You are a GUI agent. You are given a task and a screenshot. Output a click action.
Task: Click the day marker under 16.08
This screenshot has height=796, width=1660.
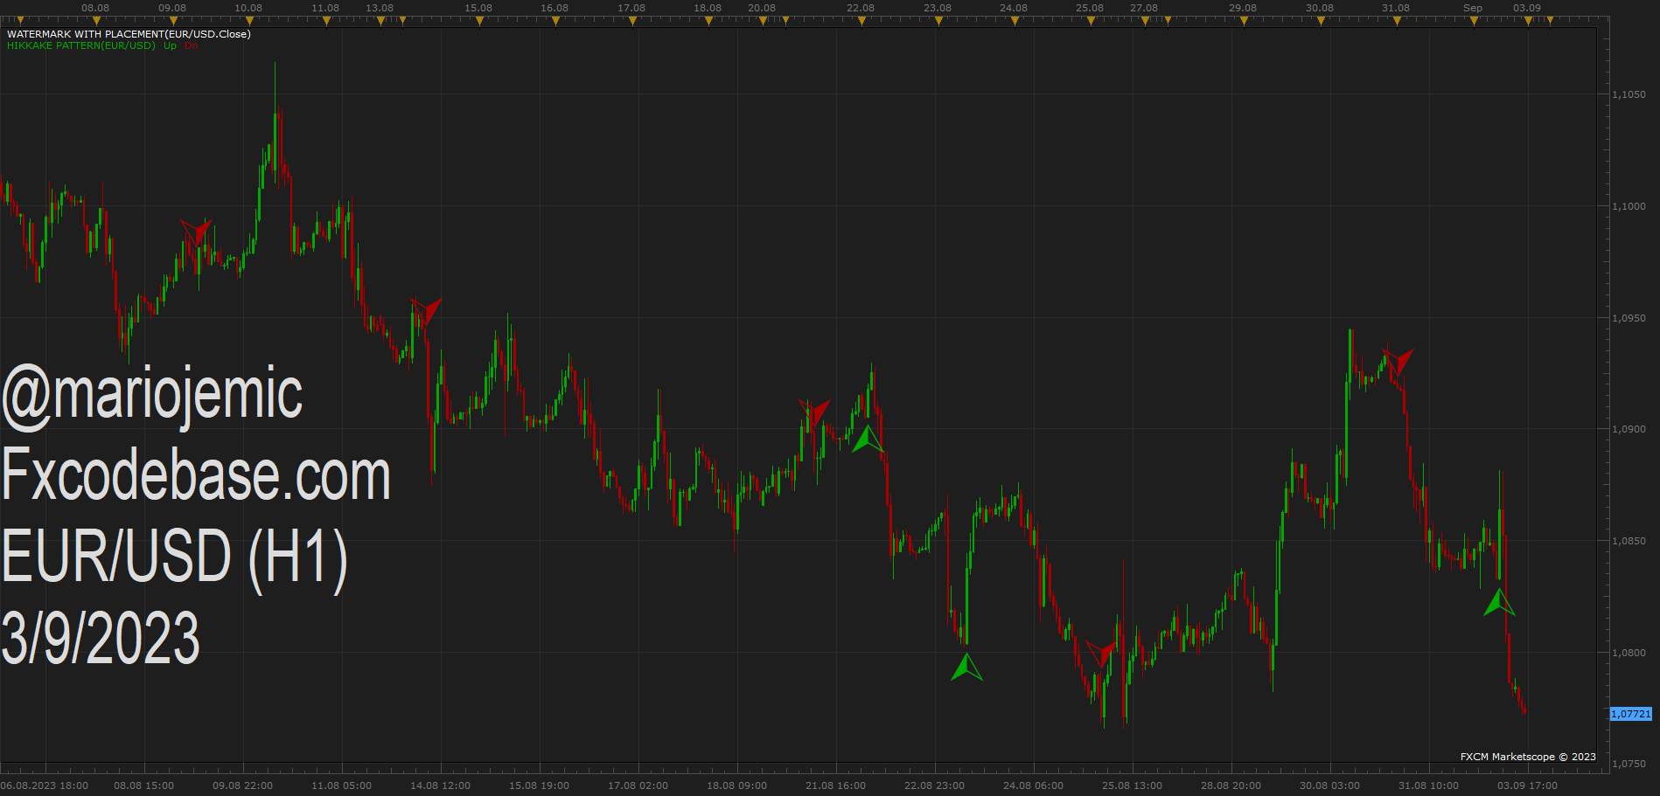[x=555, y=21]
